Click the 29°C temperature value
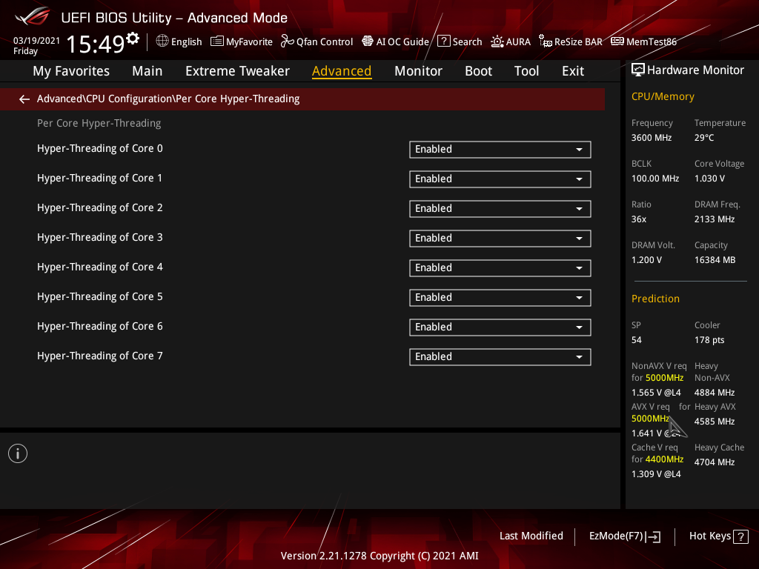 pos(704,138)
